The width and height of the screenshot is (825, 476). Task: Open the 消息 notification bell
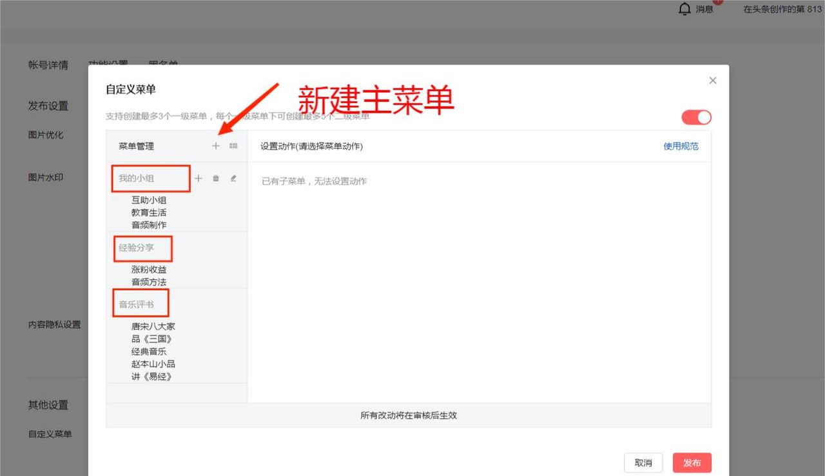(x=685, y=9)
